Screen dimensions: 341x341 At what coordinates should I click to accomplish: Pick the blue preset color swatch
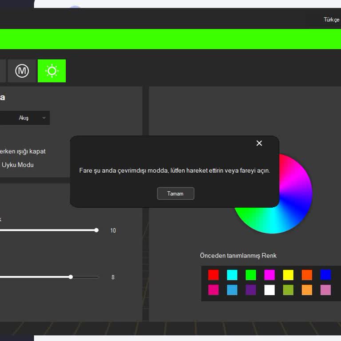click(x=325, y=275)
